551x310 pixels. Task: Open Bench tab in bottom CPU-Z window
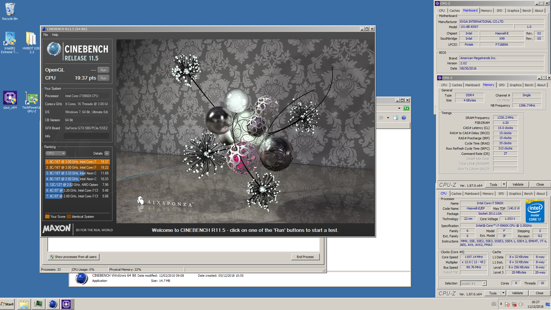(x=528, y=194)
